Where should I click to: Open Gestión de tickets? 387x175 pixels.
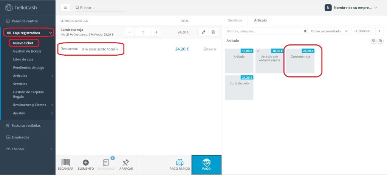(27, 51)
